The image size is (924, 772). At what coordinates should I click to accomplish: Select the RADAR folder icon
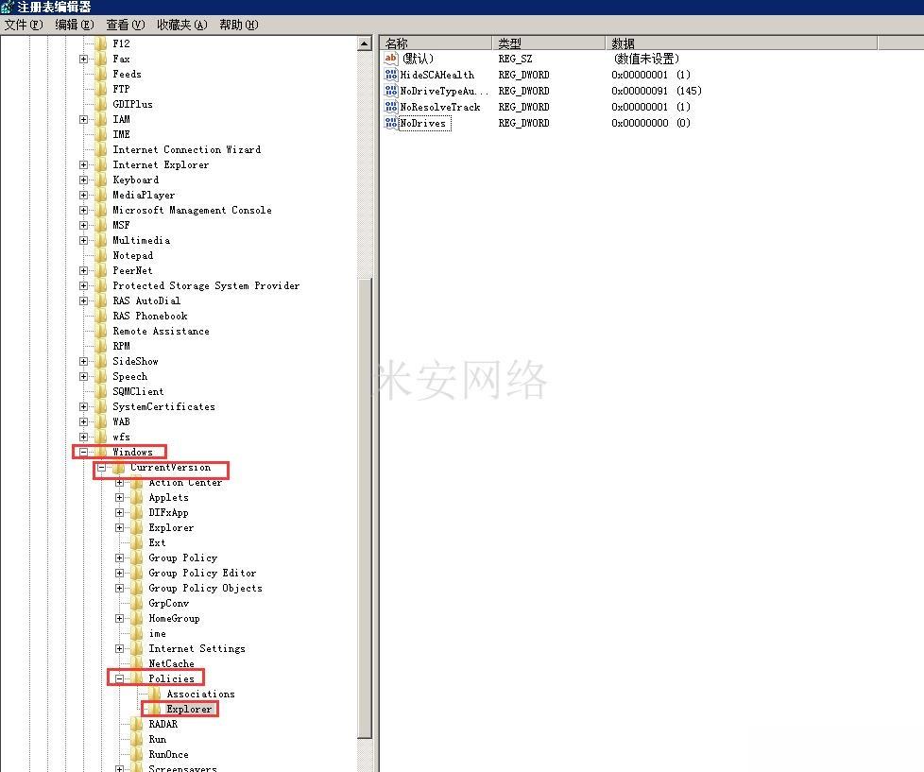point(137,724)
